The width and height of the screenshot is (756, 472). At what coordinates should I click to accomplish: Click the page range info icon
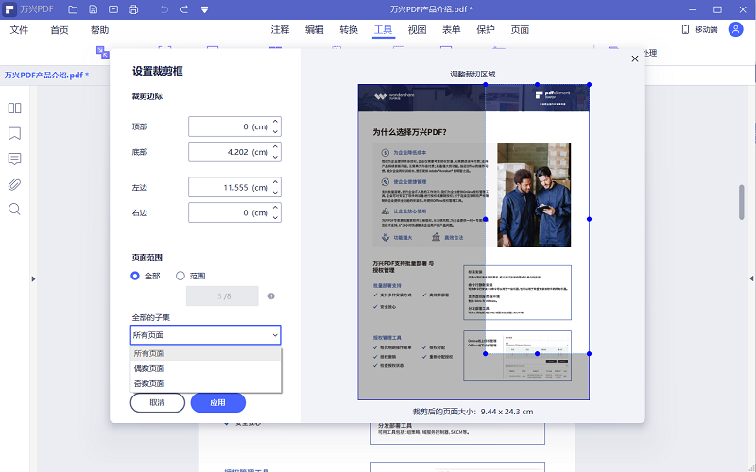pyautogui.click(x=271, y=296)
